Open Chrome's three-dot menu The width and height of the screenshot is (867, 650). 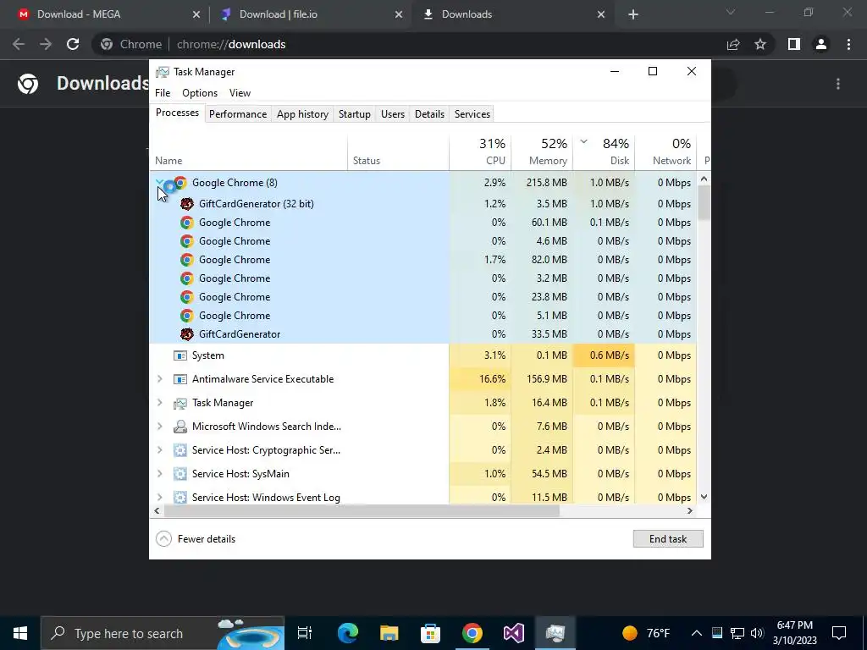pyautogui.click(x=848, y=44)
